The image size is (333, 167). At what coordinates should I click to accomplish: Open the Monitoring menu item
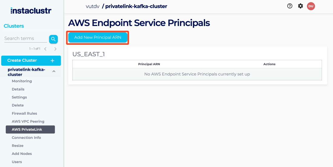pyautogui.click(x=22, y=81)
